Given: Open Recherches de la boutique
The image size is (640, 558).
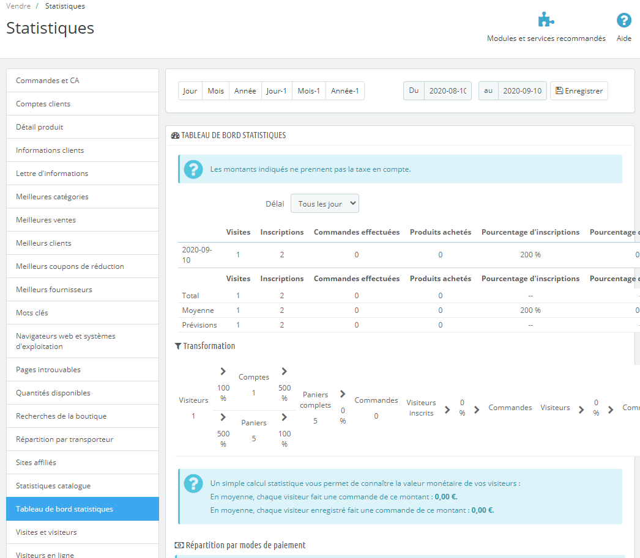Looking at the screenshot, I should [x=83, y=416].
